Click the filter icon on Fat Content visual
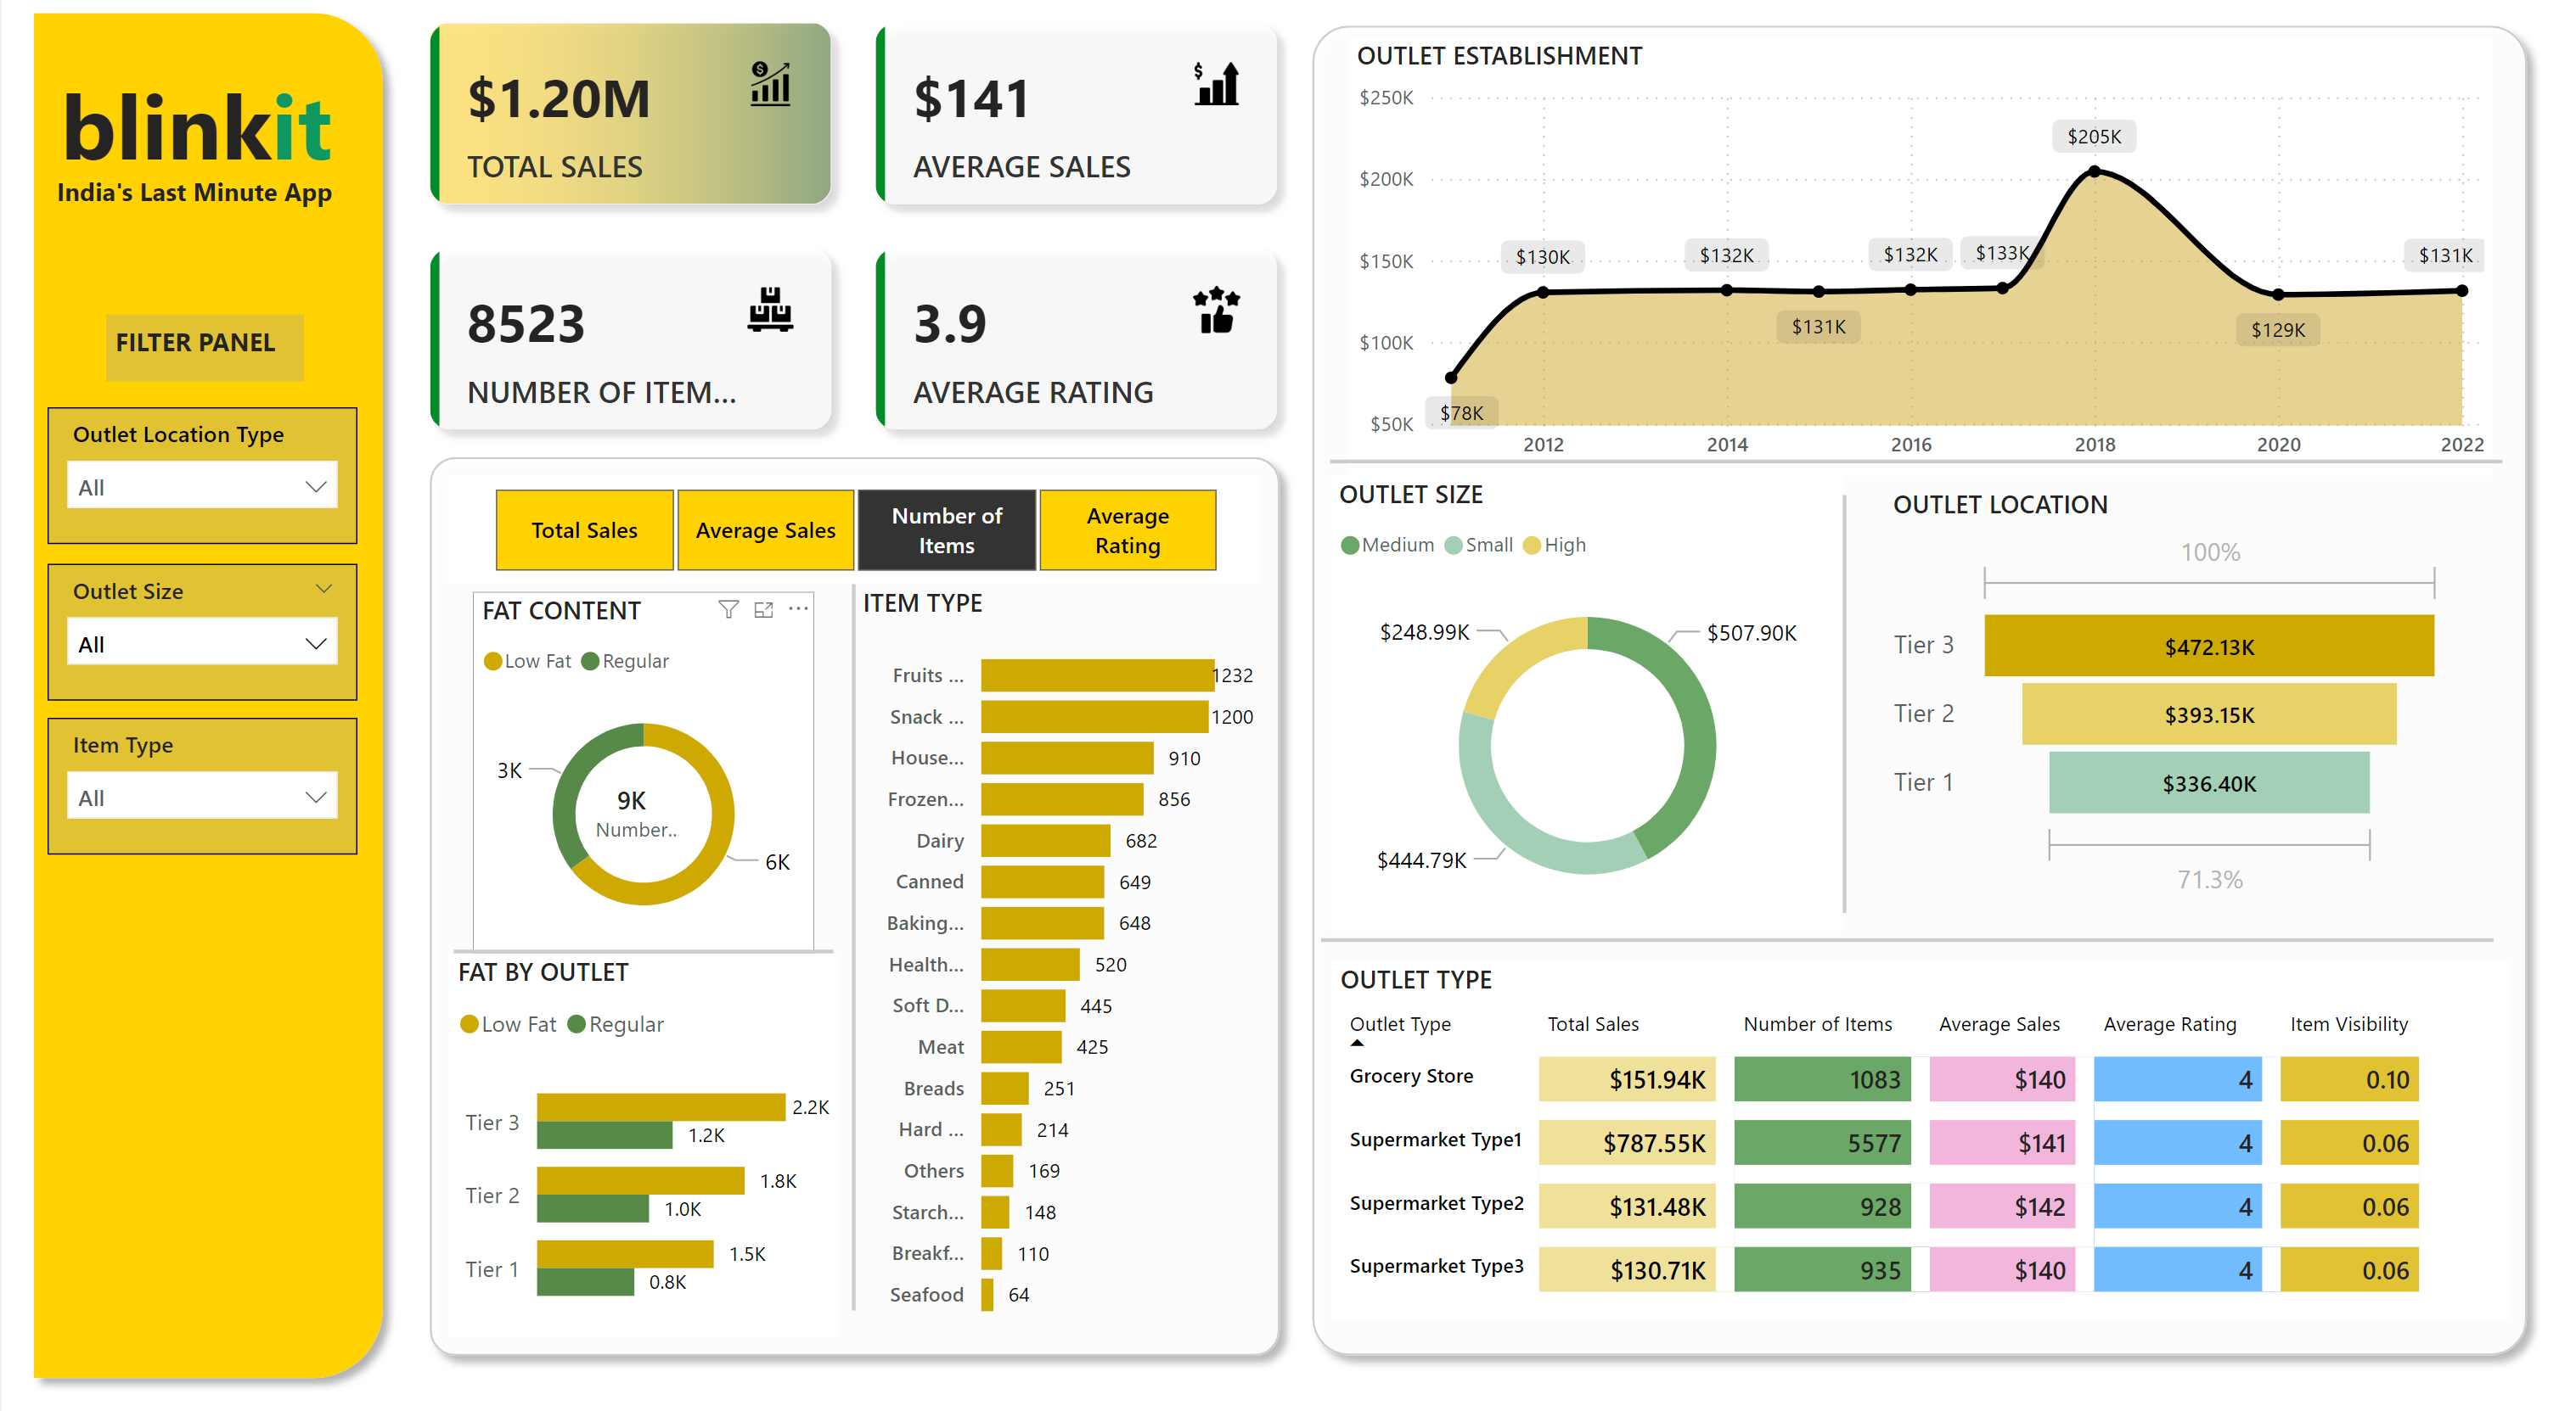The width and height of the screenshot is (2576, 1411). (728, 609)
